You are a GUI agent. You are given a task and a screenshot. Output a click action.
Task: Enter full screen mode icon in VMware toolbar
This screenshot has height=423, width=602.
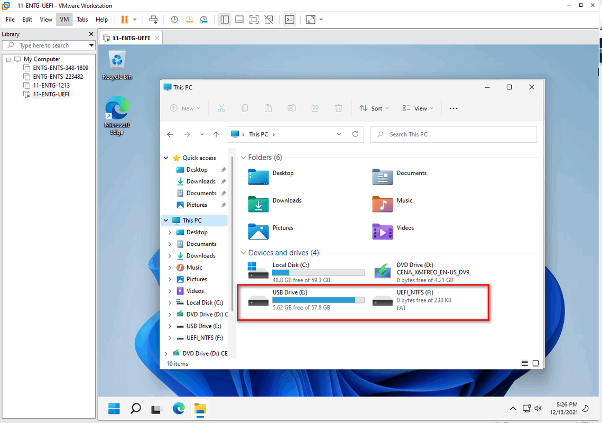254,20
